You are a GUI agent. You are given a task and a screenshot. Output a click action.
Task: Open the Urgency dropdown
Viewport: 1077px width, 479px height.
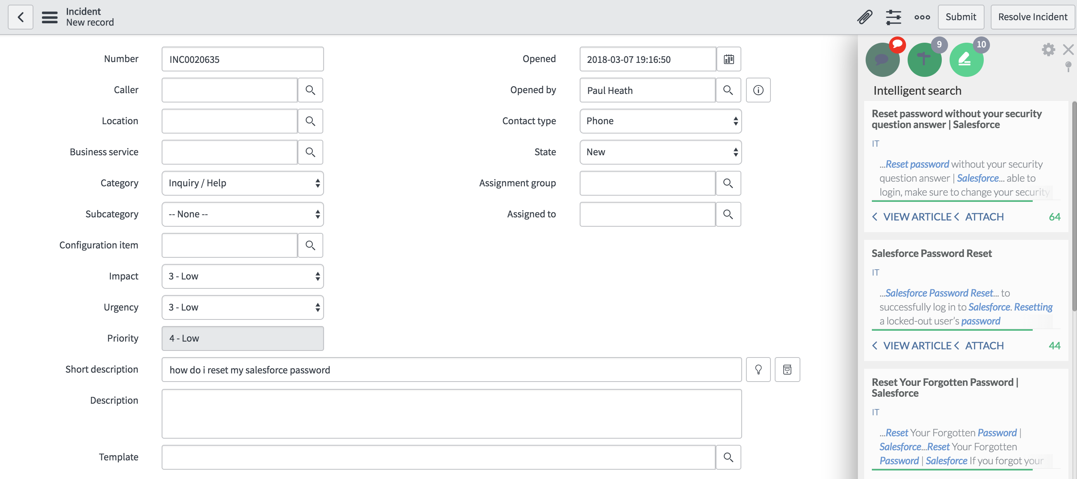tap(242, 307)
